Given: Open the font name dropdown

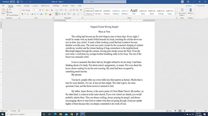Looking at the screenshot, I should [32, 10].
